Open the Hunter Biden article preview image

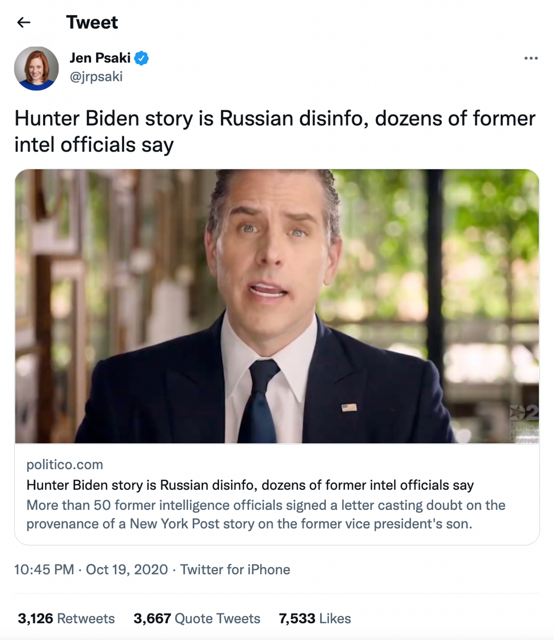tap(277, 306)
